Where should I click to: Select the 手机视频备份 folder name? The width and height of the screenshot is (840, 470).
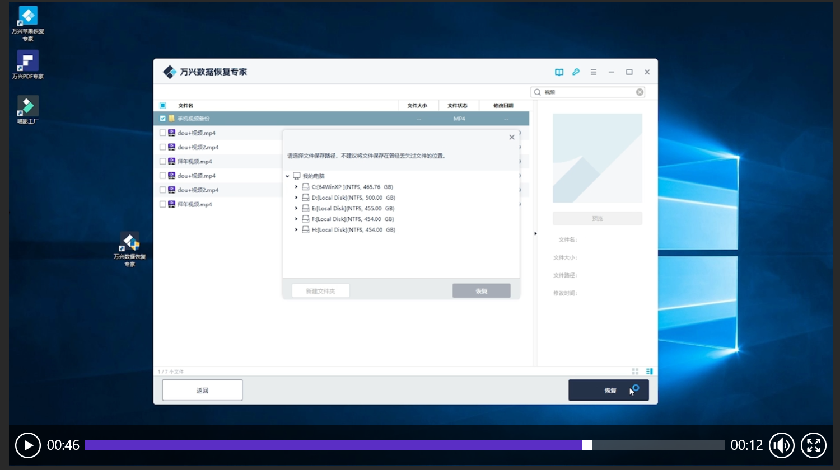(193, 119)
